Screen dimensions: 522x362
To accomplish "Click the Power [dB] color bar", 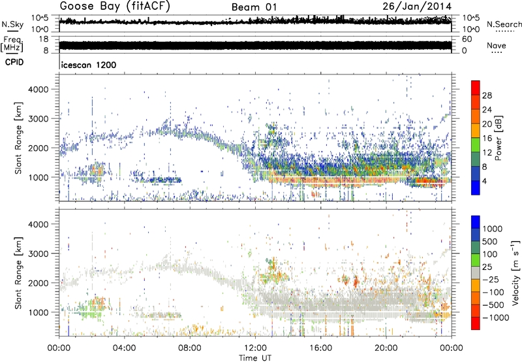I will tap(476, 138).
